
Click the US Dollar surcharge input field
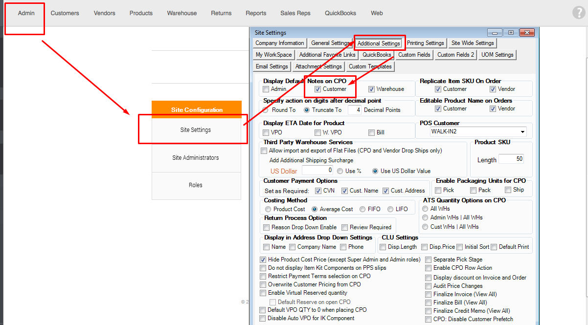[317, 171]
